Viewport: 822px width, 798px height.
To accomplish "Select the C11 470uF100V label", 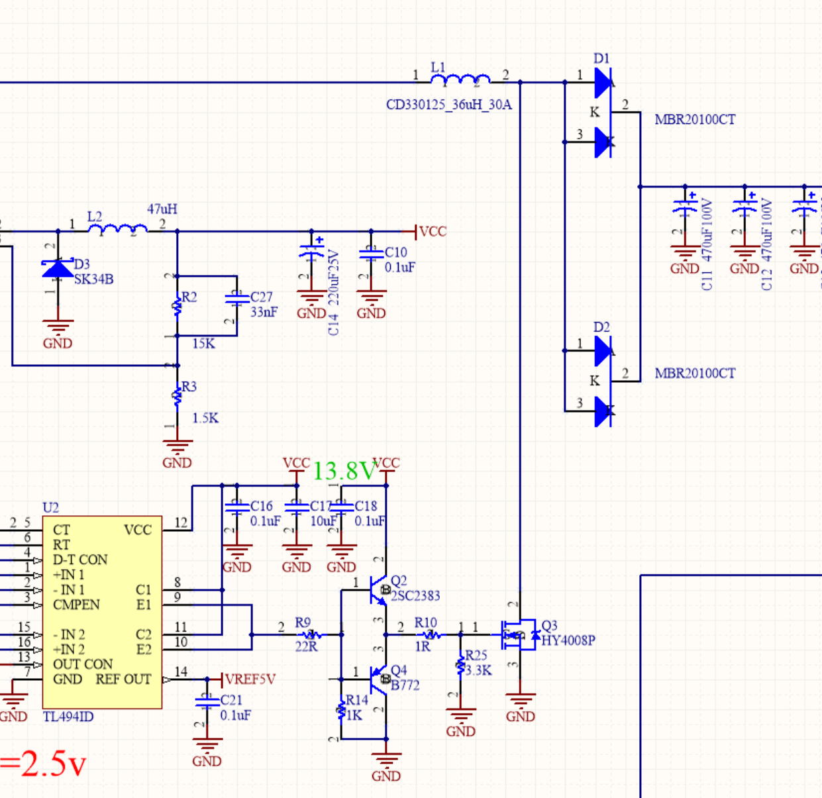I will click(707, 244).
